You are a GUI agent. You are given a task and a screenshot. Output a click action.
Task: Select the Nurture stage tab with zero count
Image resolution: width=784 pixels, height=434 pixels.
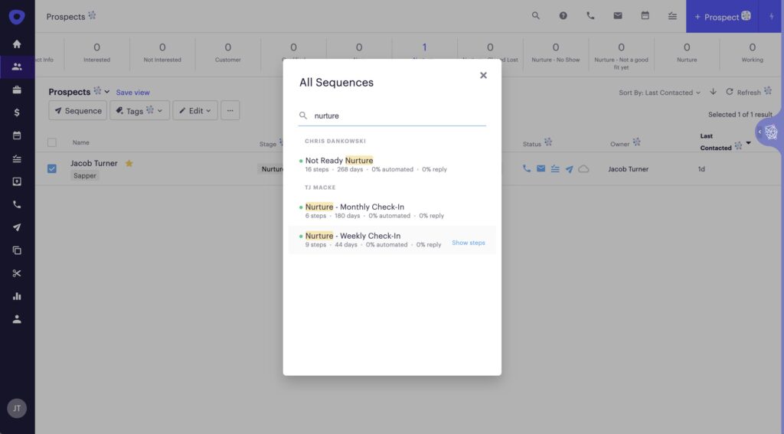click(x=687, y=53)
